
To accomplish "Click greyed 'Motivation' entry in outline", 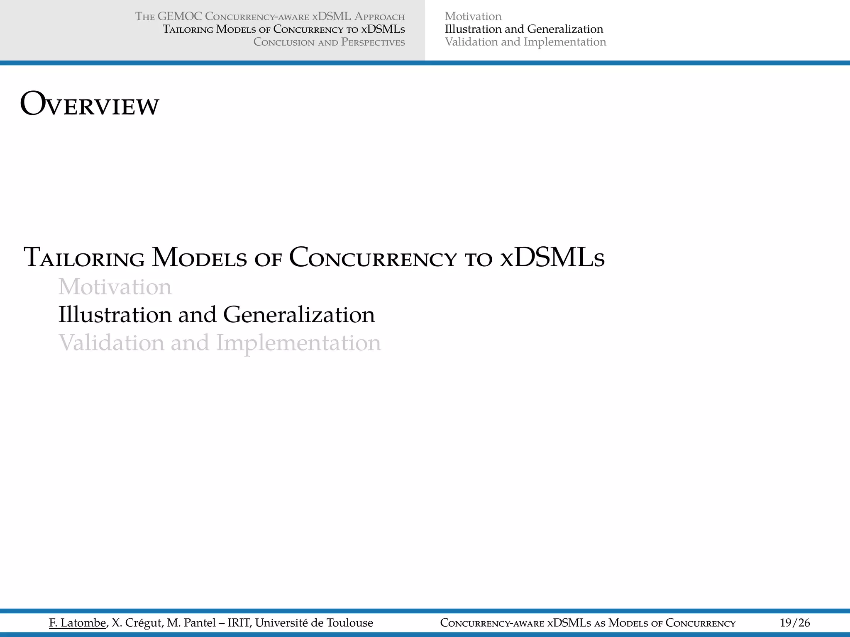I will point(115,287).
